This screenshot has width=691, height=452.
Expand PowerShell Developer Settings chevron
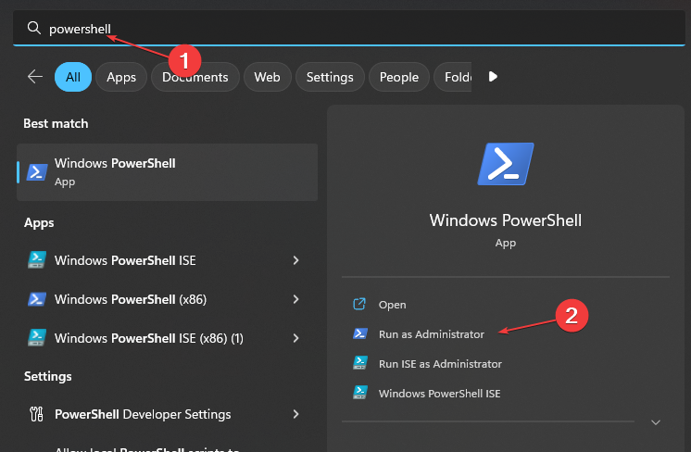click(x=296, y=414)
